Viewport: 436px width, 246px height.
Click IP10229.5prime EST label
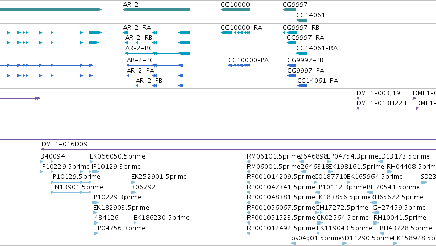pos(65,167)
